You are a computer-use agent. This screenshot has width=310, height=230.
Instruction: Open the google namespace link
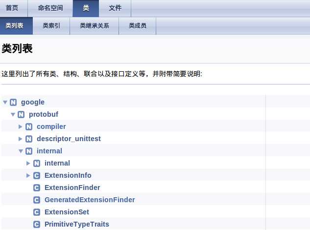[33, 103]
